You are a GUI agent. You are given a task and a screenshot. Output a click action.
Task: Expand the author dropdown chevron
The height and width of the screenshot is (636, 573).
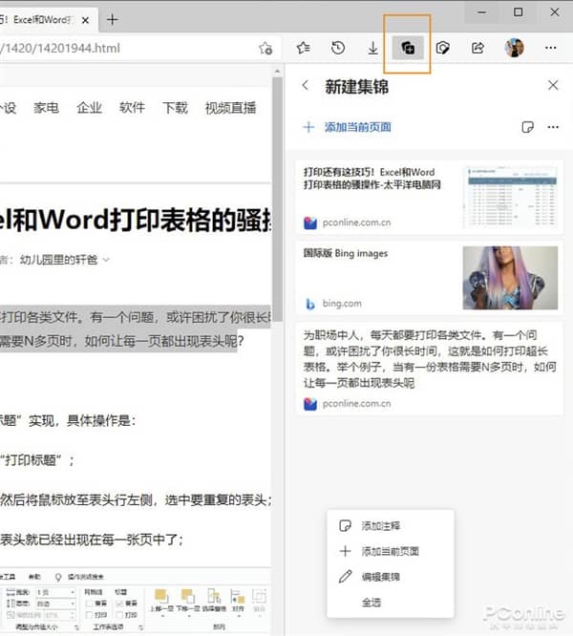coord(106,259)
